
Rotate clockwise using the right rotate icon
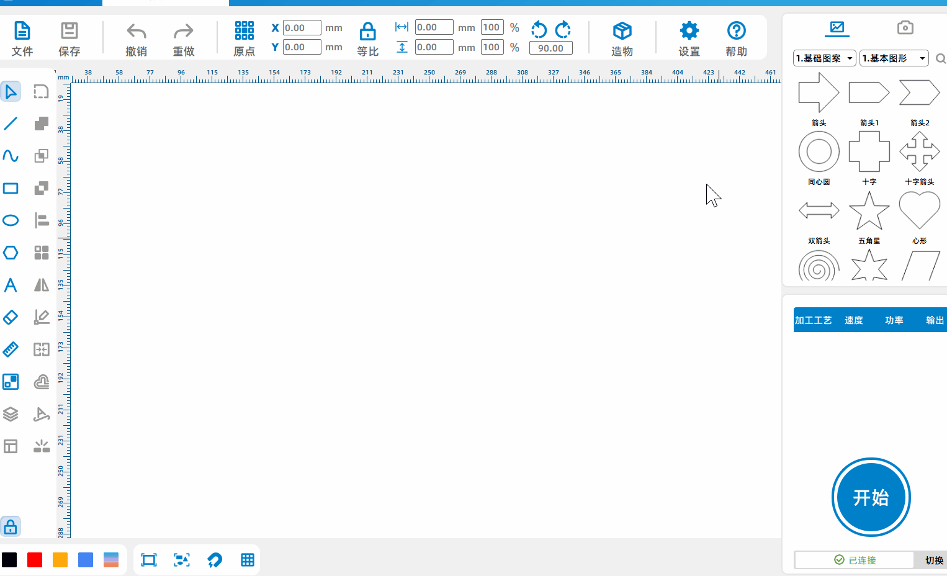pos(563,29)
